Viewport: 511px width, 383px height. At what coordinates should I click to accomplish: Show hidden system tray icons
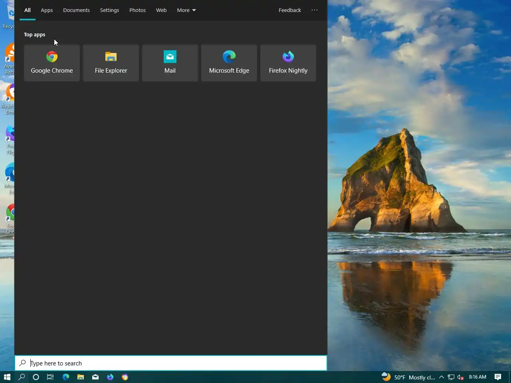pyautogui.click(x=442, y=377)
